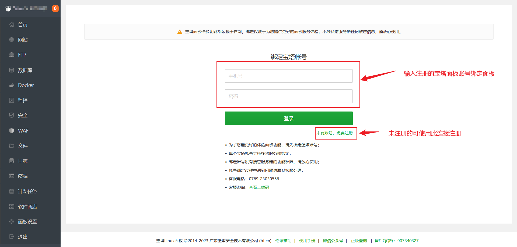This screenshot has height=247, width=517.
Task: Focus the 密码 password field
Action: tap(289, 96)
